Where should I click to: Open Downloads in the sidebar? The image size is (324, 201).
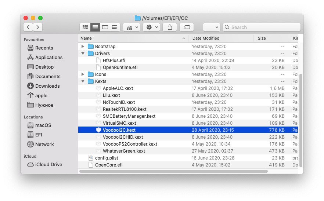tap(43, 86)
